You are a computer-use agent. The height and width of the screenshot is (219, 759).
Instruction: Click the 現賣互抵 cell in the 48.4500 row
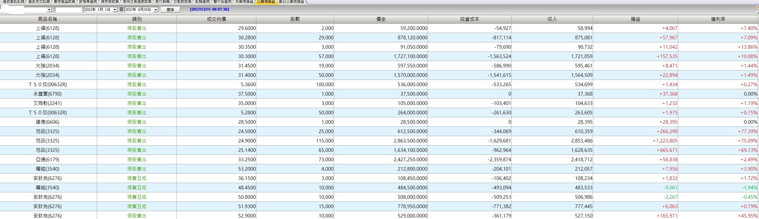point(137,188)
